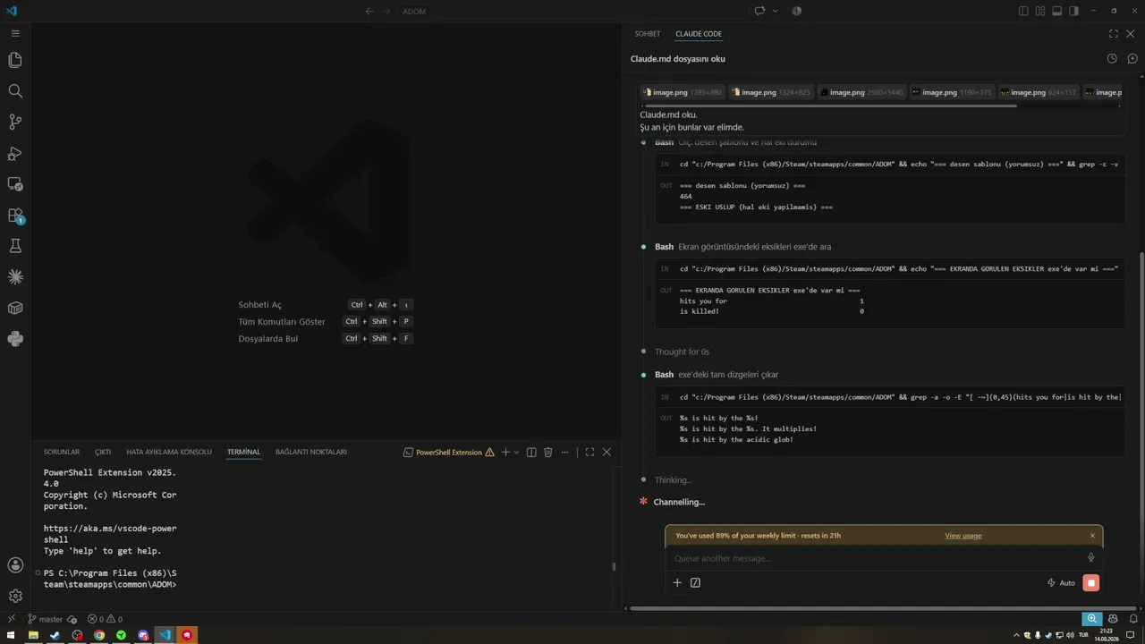
Task: Start a new Claude conversation
Action: (x=1132, y=58)
